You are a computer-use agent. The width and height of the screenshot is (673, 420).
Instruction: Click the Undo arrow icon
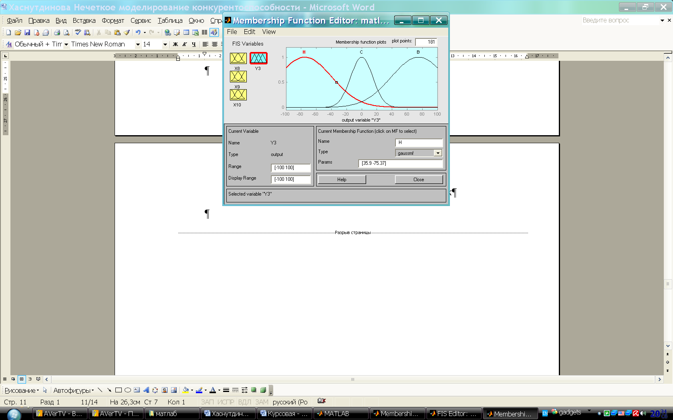click(138, 32)
